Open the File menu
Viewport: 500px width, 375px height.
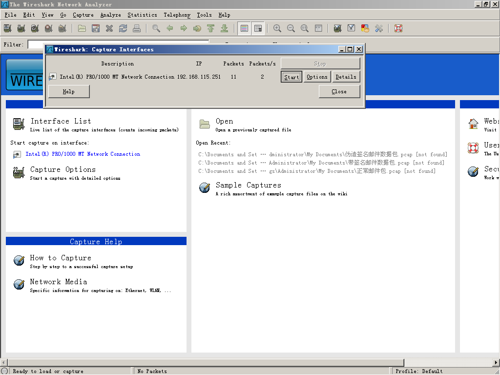pos(11,15)
